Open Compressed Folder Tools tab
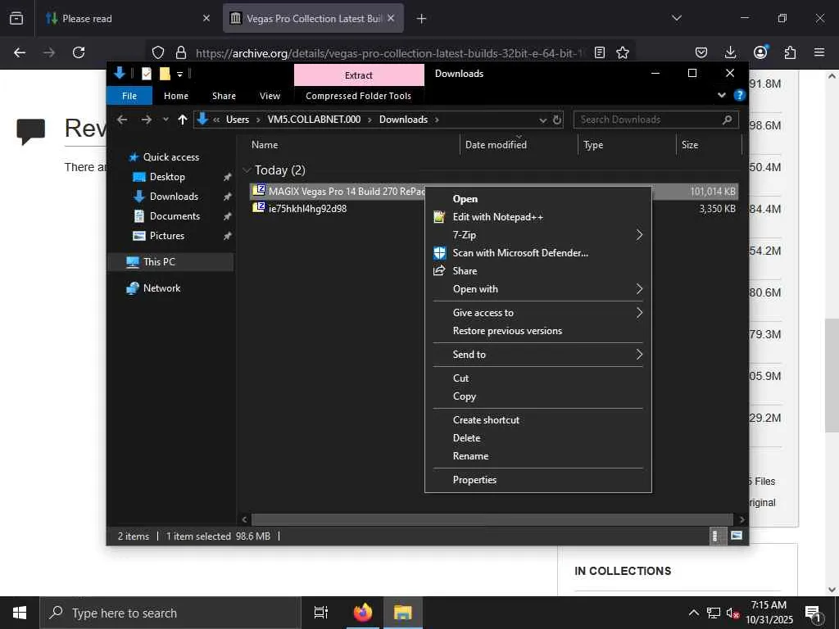Viewport: 839px width, 629px height. [x=359, y=96]
